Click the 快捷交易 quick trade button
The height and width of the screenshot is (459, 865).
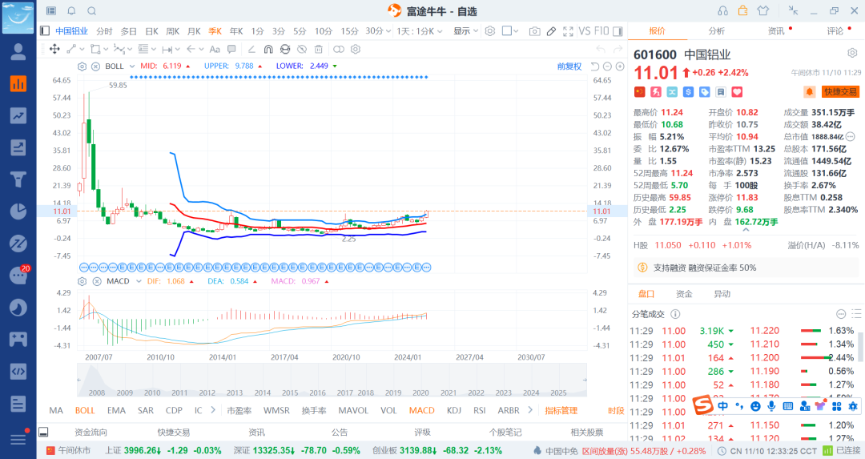click(x=841, y=92)
